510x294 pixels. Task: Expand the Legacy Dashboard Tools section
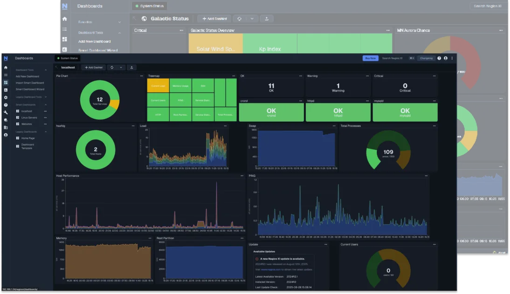(x=46, y=97)
